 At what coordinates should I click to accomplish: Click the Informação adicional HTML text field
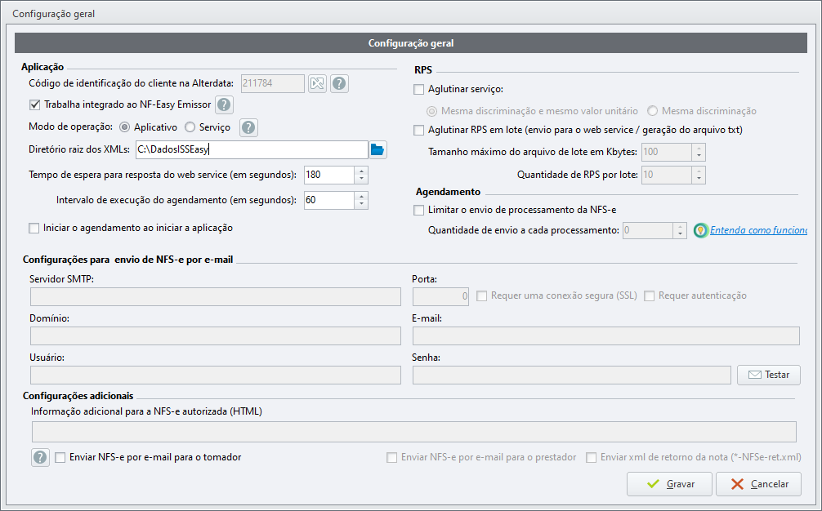point(414,432)
